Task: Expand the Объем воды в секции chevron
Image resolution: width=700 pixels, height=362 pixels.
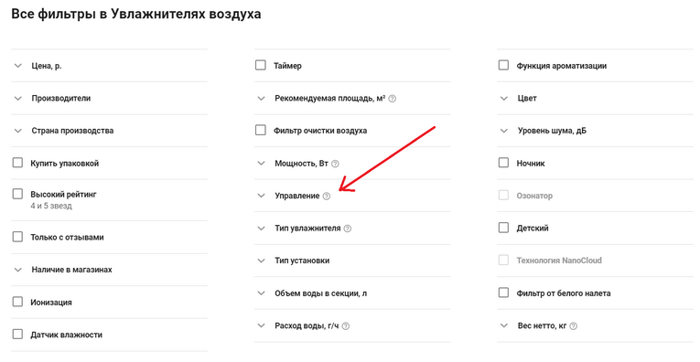Action: [x=261, y=293]
